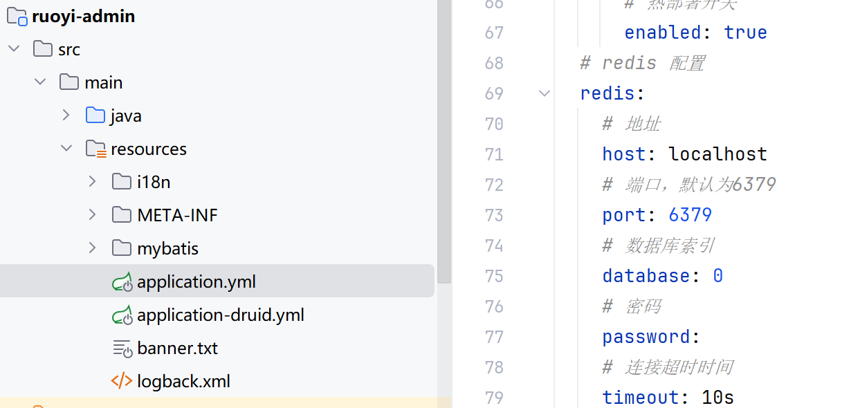The width and height of the screenshot is (851, 408).
Task: Click the '# 地址' comment
Action: point(631,124)
